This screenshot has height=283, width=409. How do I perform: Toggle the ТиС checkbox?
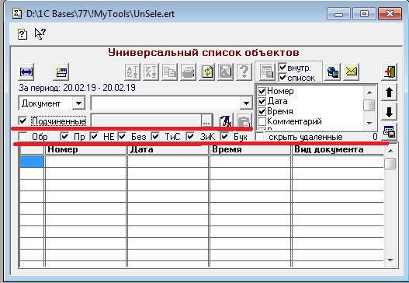click(x=155, y=136)
